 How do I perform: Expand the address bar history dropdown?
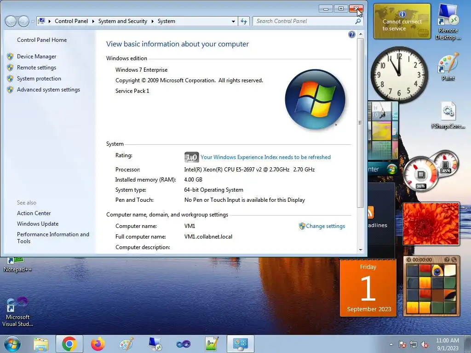click(233, 21)
